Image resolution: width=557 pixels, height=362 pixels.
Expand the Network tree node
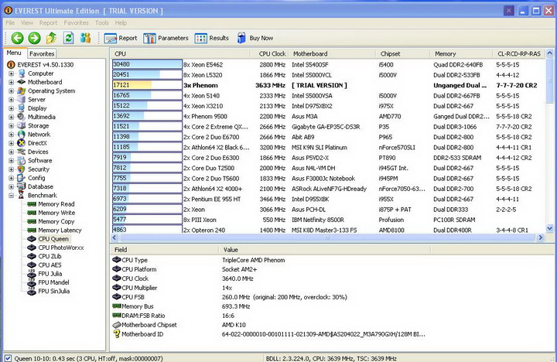(11, 135)
